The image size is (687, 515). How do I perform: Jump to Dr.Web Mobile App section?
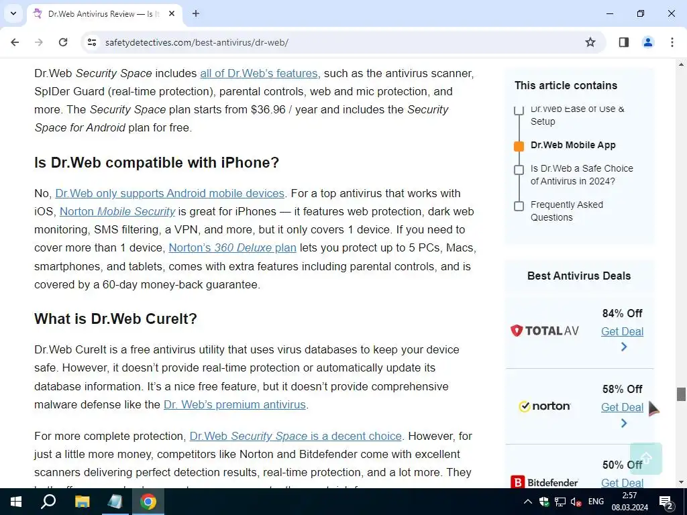573,145
